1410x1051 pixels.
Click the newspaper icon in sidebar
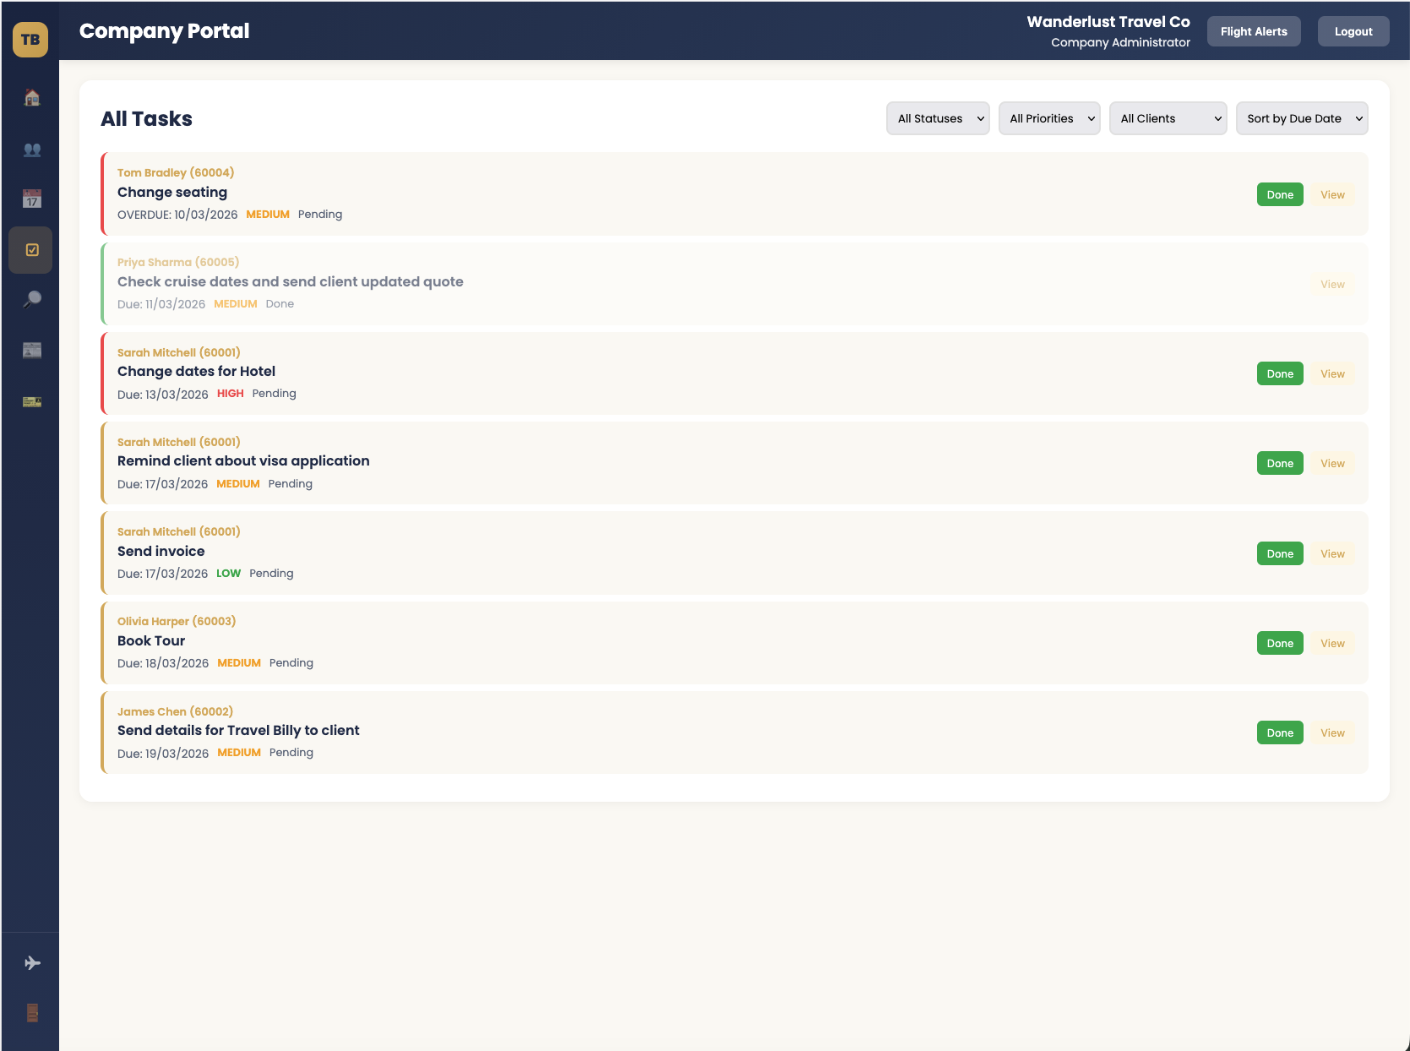point(30,350)
